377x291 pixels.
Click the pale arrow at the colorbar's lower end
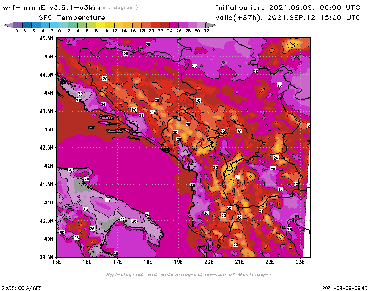coord(9,25)
